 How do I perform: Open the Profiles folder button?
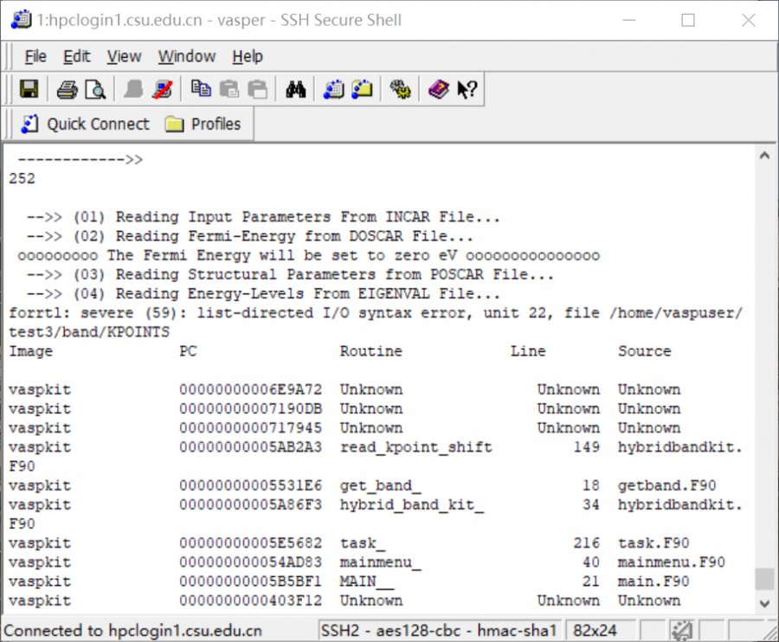point(203,124)
